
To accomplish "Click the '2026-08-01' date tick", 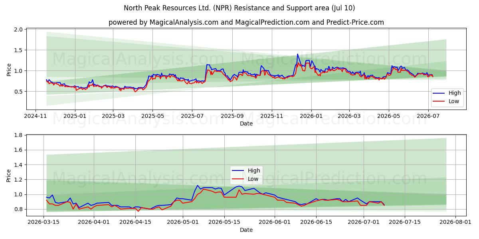I will pyautogui.click(x=455, y=222).
